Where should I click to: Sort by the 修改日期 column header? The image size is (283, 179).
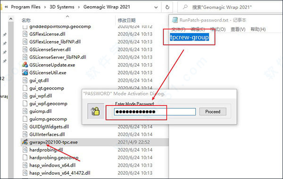(x=126, y=20)
